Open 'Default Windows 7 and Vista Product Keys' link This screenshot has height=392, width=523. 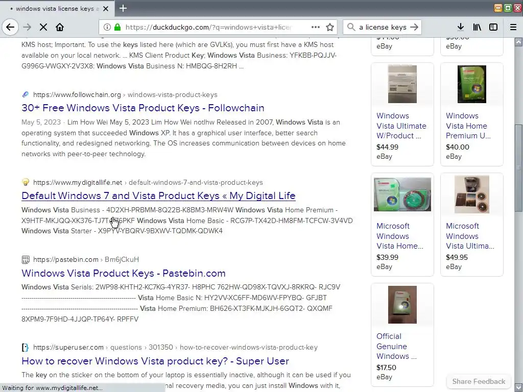pos(158,195)
